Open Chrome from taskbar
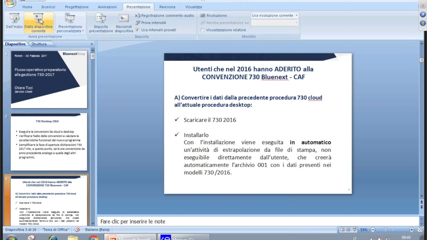 coord(93,238)
